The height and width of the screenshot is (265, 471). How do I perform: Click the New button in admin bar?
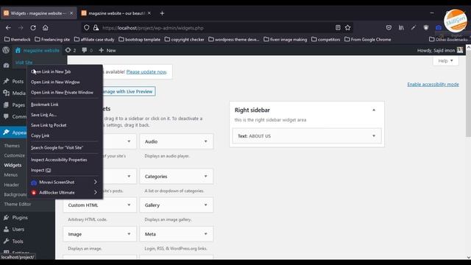pos(107,50)
